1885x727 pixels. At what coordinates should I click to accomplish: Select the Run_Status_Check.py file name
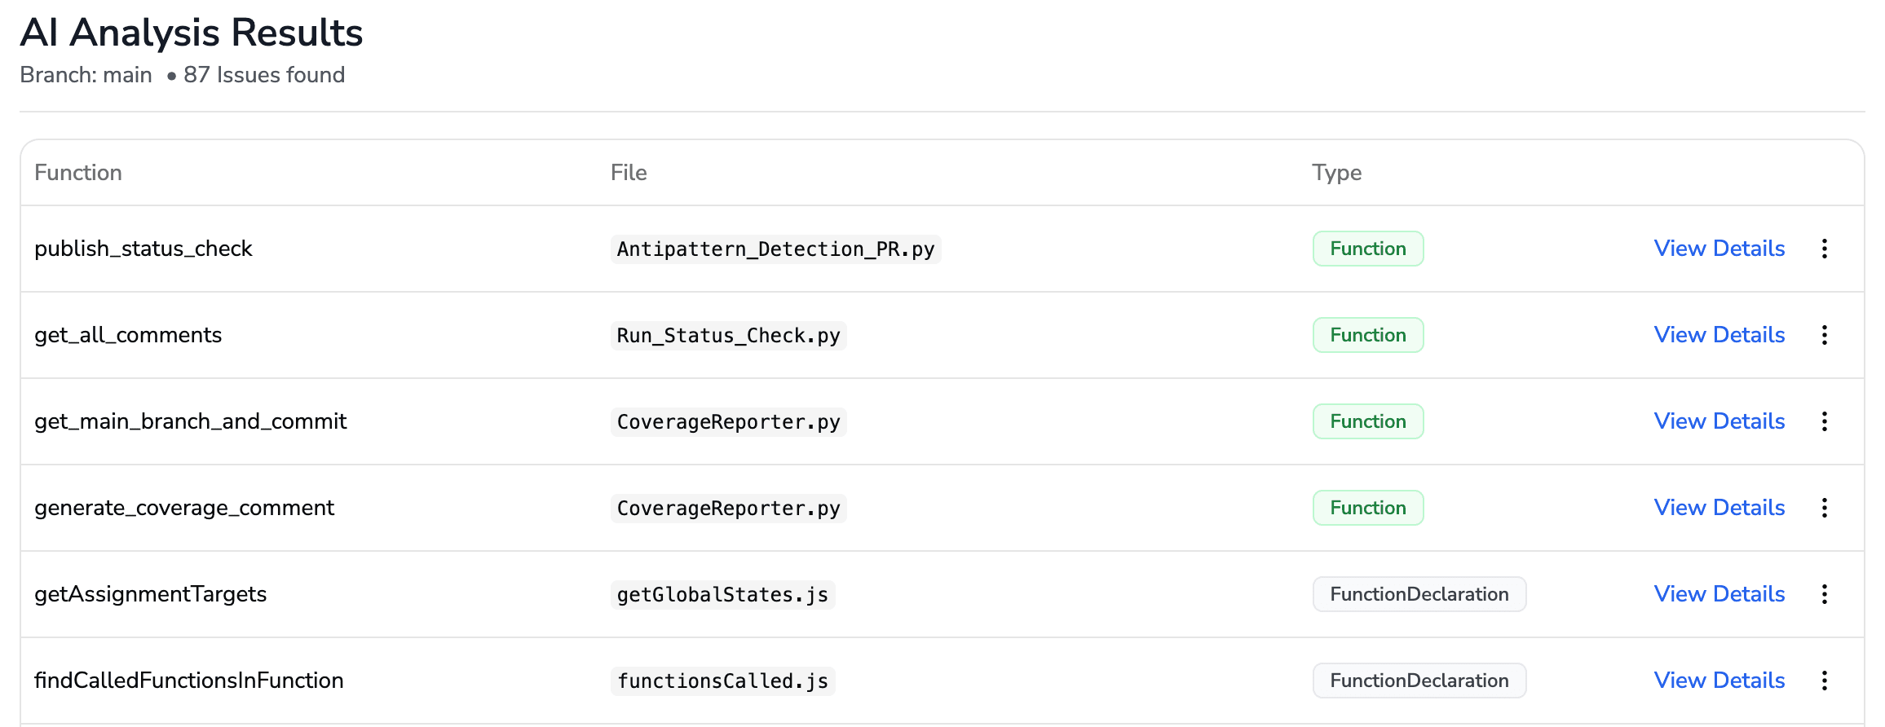[728, 335]
